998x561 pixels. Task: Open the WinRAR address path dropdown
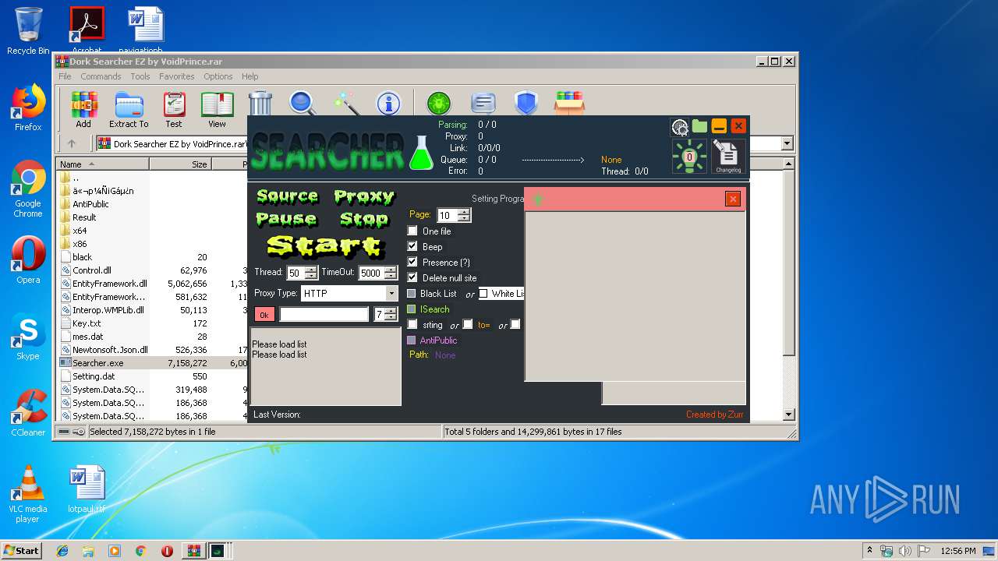point(787,143)
